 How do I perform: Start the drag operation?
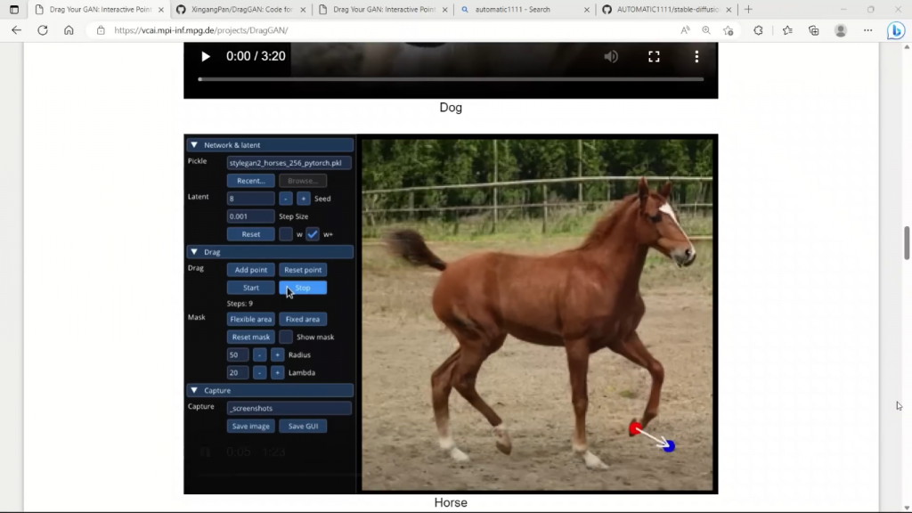250,288
